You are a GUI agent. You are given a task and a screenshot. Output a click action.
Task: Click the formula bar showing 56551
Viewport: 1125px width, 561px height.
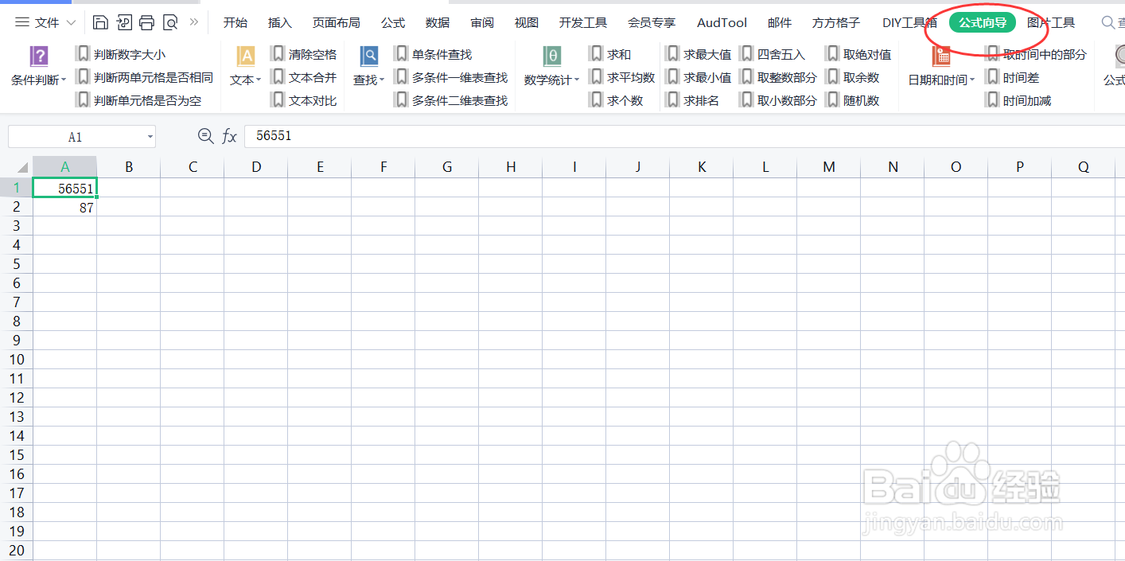click(x=684, y=136)
